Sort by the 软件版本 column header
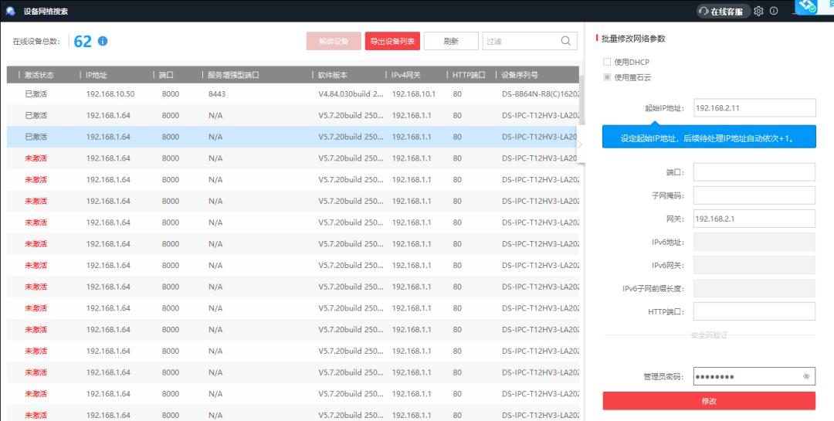The image size is (834, 421). pyautogui.click(x=333, y=76)
